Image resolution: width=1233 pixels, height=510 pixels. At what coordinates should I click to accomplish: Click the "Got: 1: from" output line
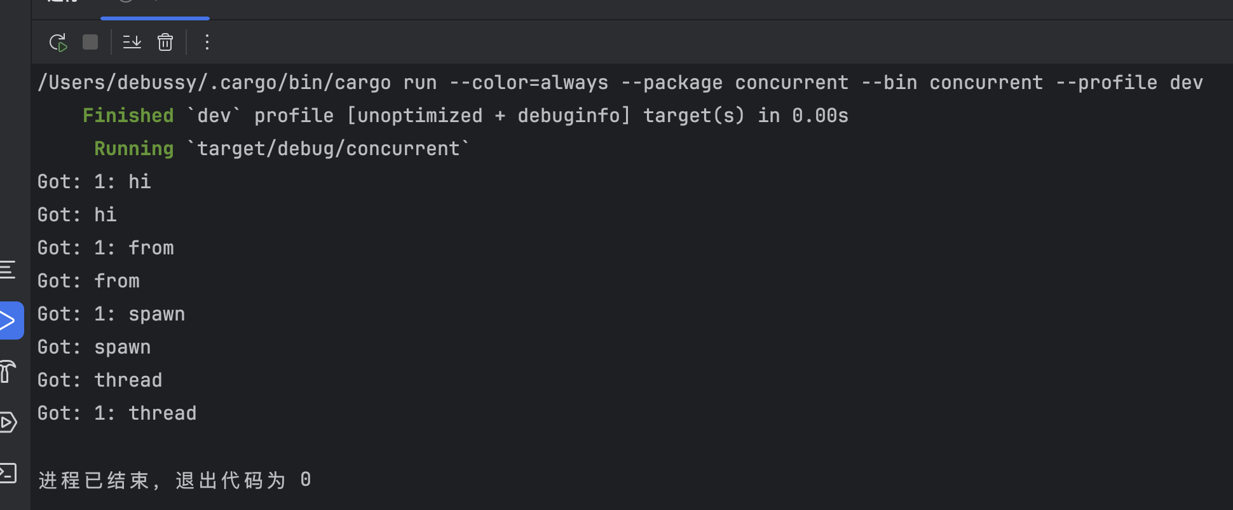pos(106,248)
